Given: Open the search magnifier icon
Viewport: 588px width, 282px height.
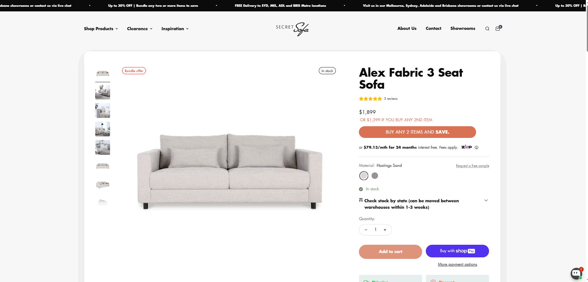Looking at the screenshot, I should coord(487,29).
